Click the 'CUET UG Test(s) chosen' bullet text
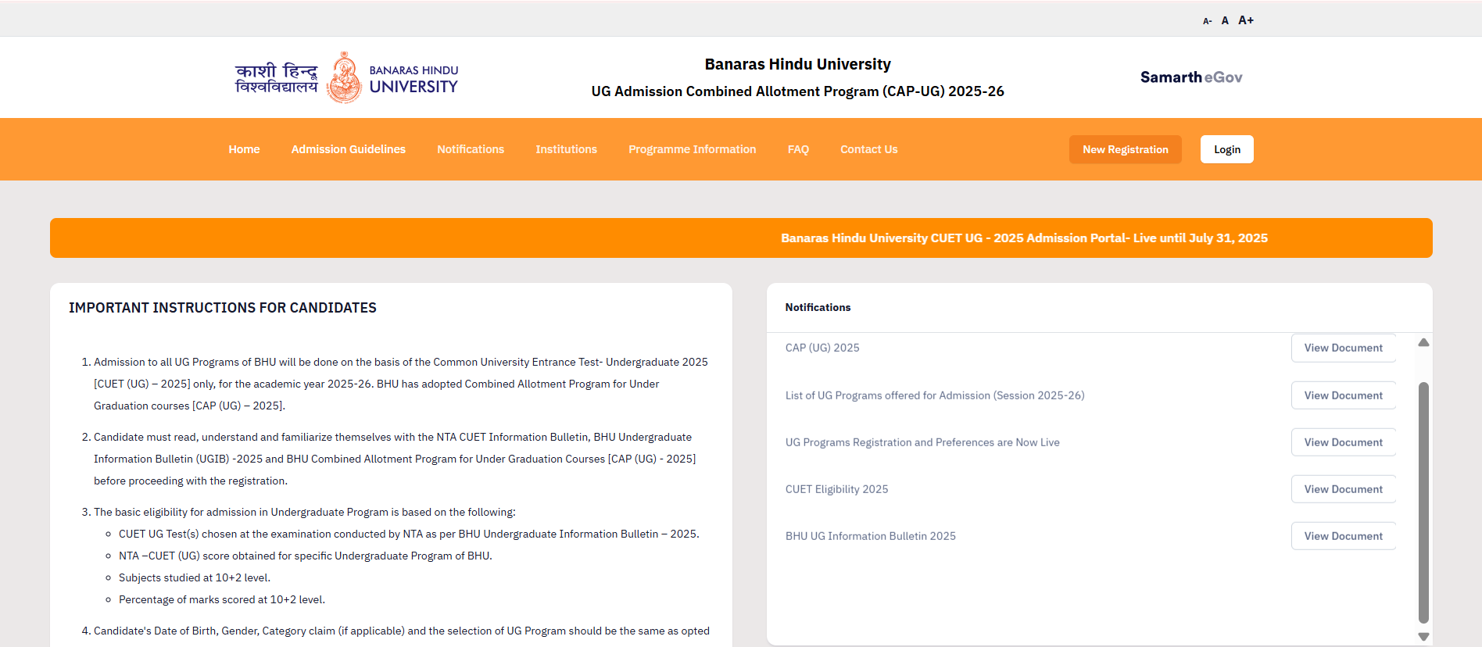Viewport: 1482px width, 647px height. (409, 534)
